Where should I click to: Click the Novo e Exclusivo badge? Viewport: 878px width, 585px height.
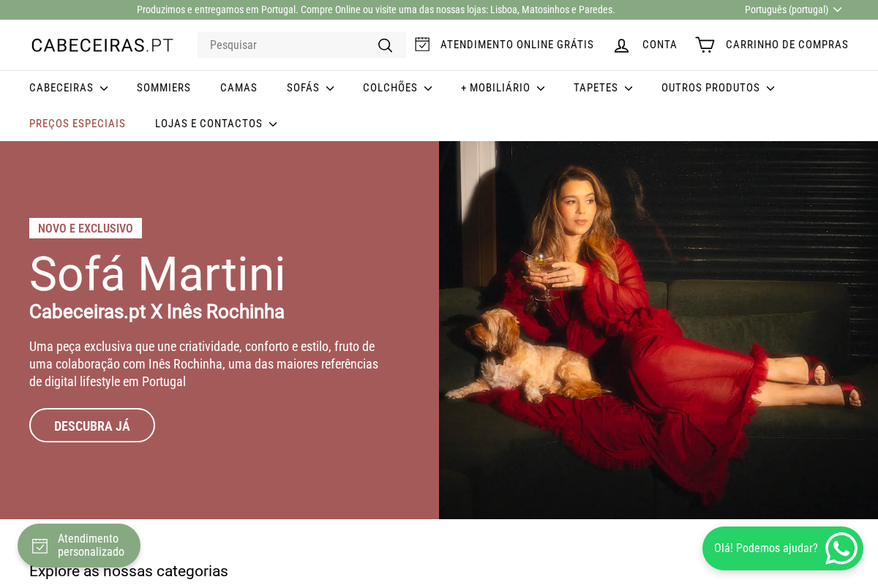click(86, 228)
